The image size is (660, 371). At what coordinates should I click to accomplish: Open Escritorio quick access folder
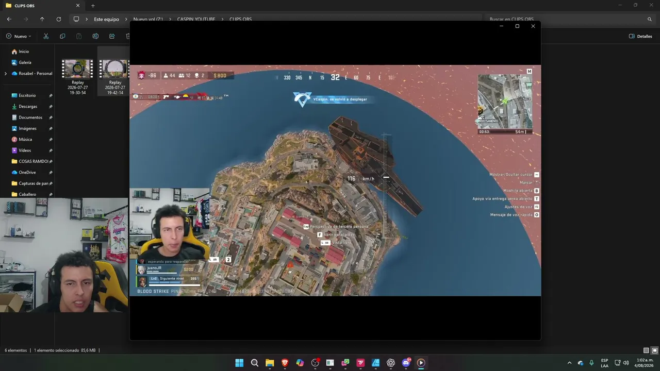pos(27,95)
